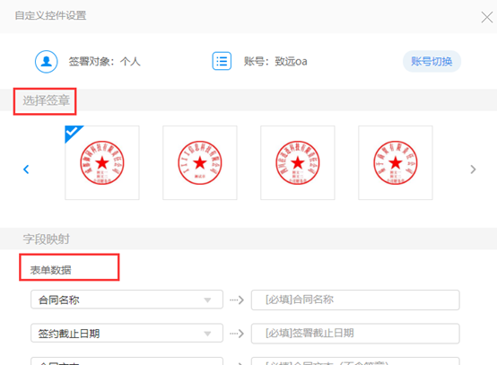Click the user profile icon beside 签署对象
Viewport: 497px width, 365px height.
tap(47, 62)
